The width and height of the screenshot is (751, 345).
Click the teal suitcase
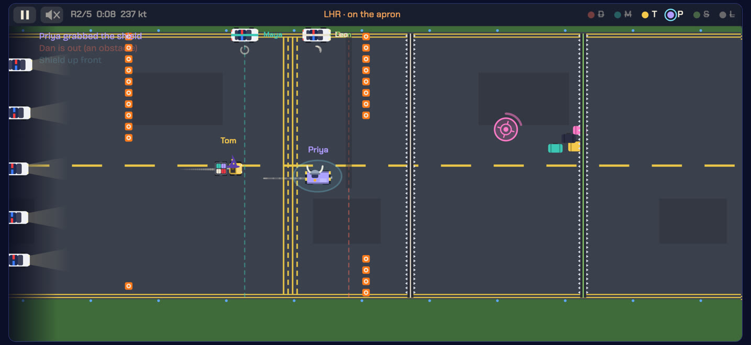555,148
